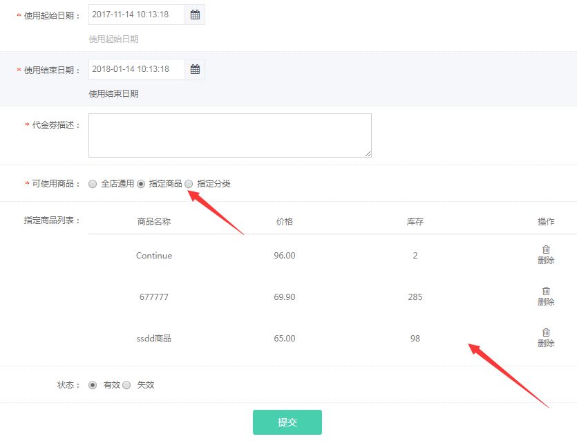Click the 库存 column header

coord(415,222)
